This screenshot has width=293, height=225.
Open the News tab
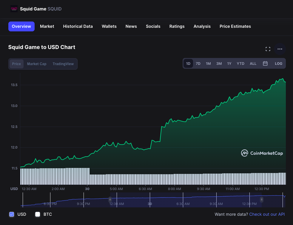(131, 26)
